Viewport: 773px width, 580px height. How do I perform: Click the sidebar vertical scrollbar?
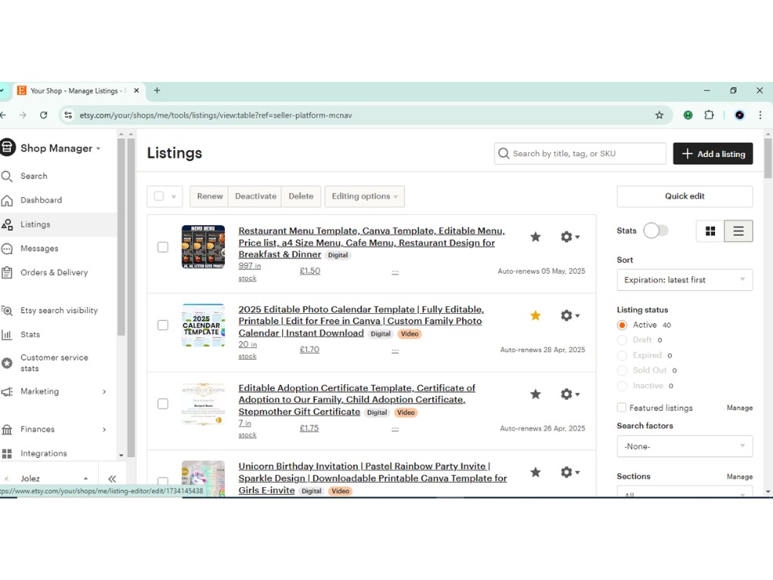121,237
